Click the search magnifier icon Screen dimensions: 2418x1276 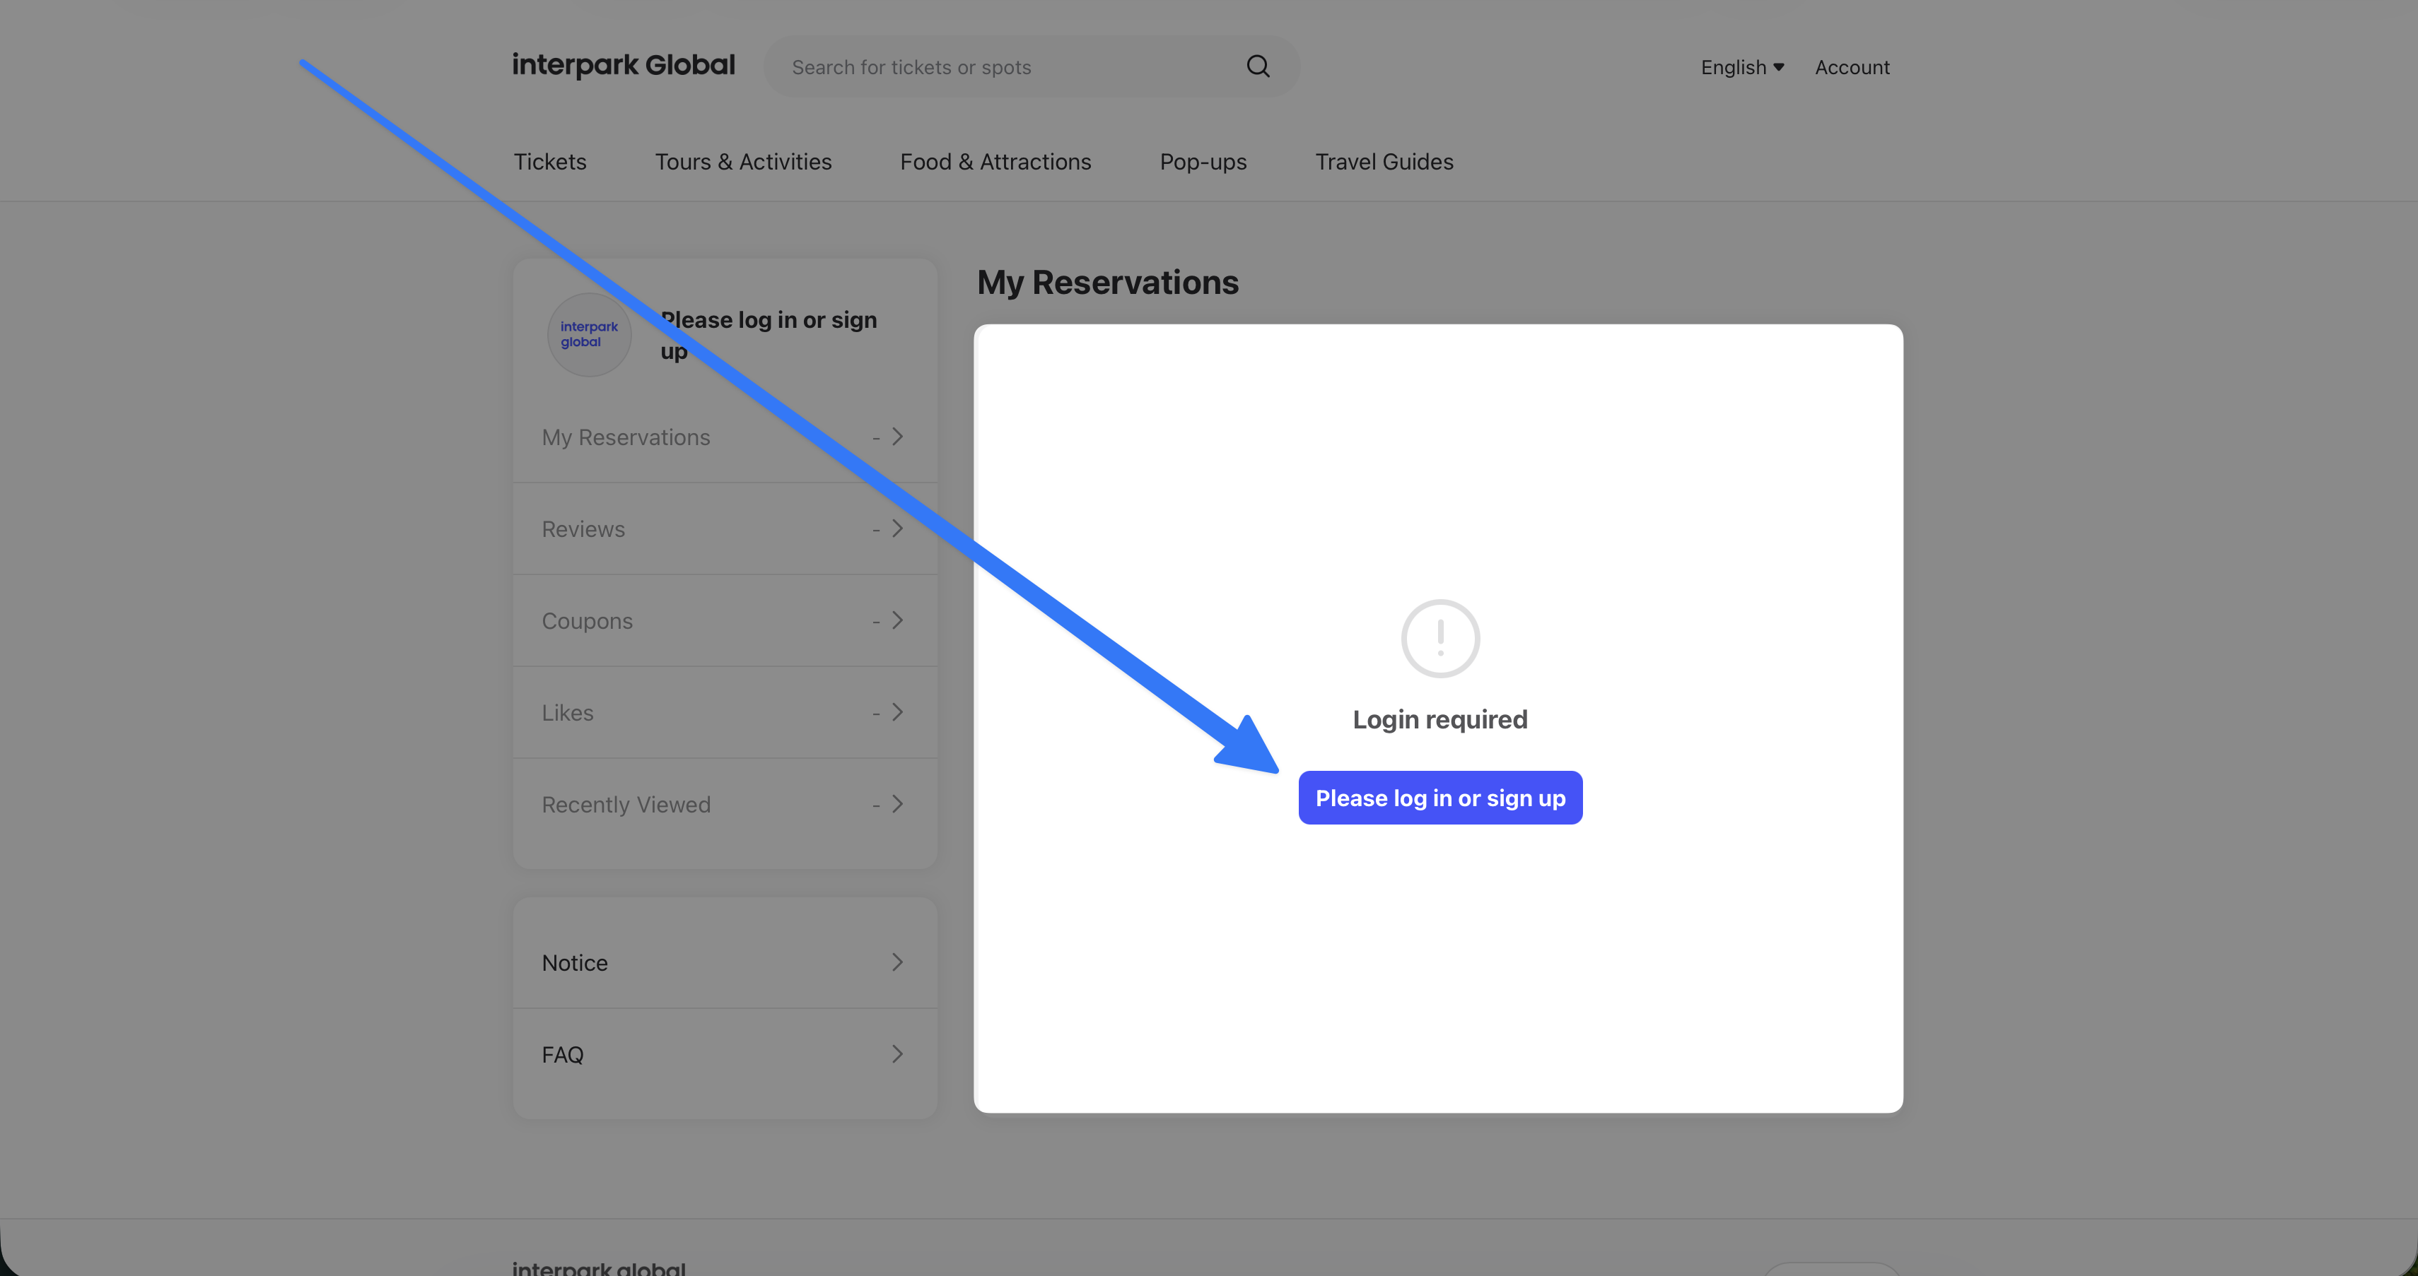click(x=1258, y=66)
